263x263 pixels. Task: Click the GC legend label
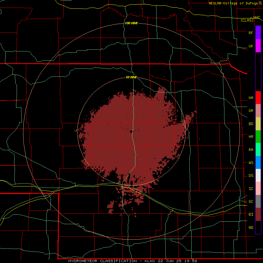(251, 202)
